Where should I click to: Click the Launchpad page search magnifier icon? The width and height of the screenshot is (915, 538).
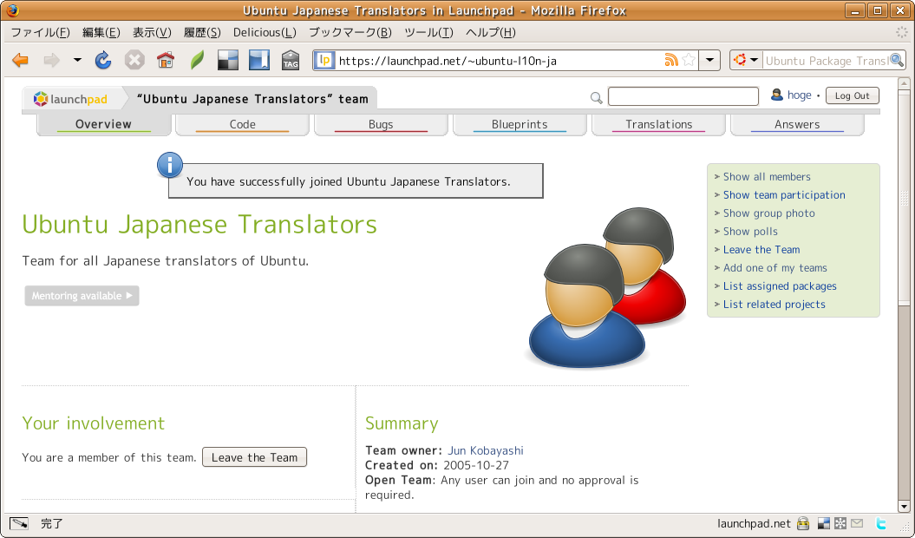click(597, 97)
